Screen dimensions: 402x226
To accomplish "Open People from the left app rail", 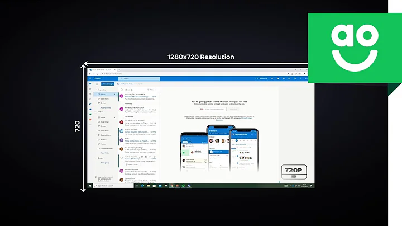I will pyautogui.click(x=90, y=94).
